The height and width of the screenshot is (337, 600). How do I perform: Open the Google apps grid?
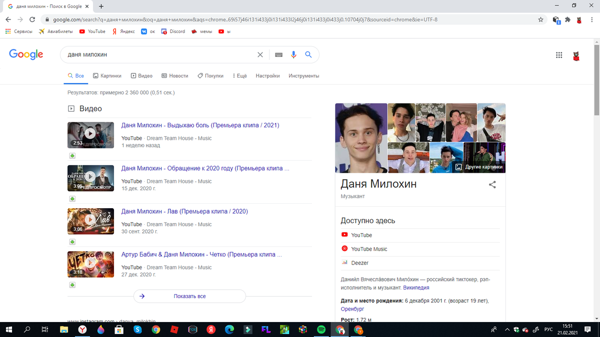click(x=559, y=55)
